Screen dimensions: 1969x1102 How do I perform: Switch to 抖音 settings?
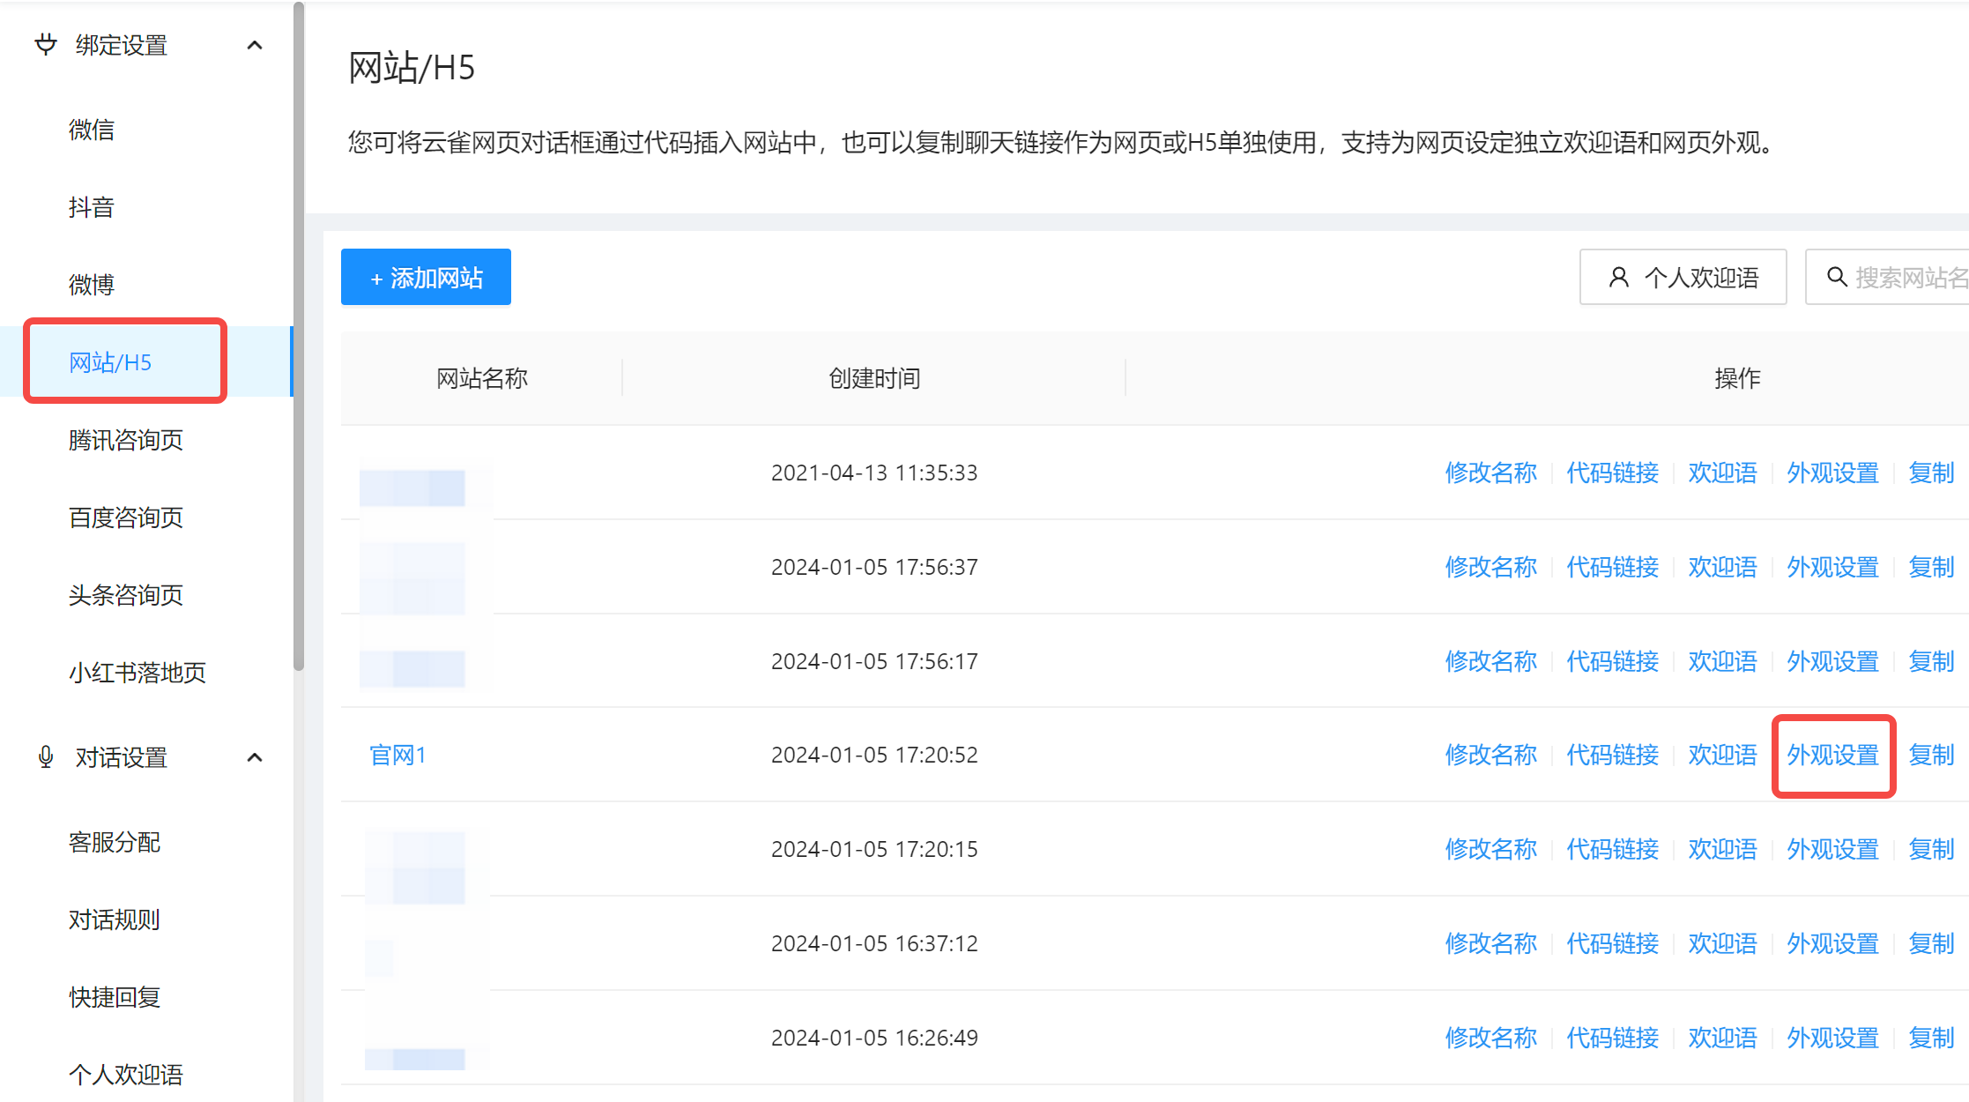click(92, 206)
